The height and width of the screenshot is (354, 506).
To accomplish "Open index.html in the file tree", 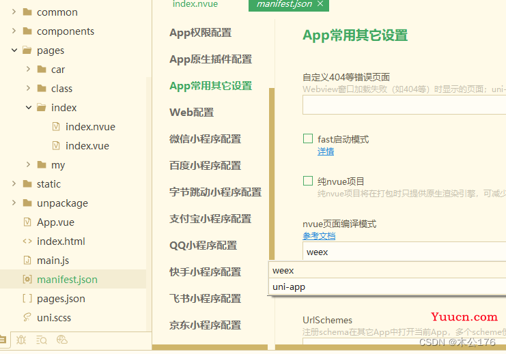I will 61,241.
